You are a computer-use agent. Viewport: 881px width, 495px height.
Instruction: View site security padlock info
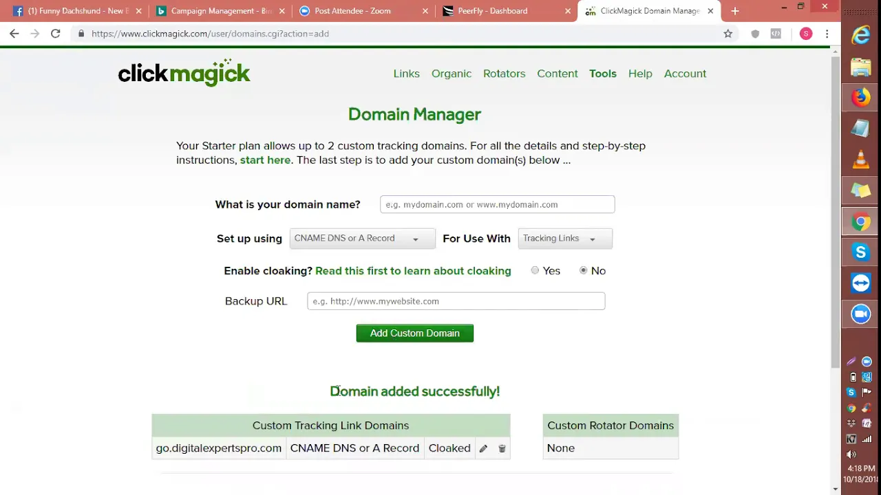click(81, 34)
